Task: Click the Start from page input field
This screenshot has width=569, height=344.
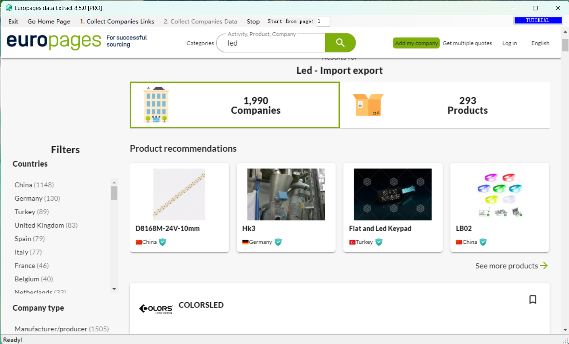Action: pyautogui.click(x=323, y=21)
